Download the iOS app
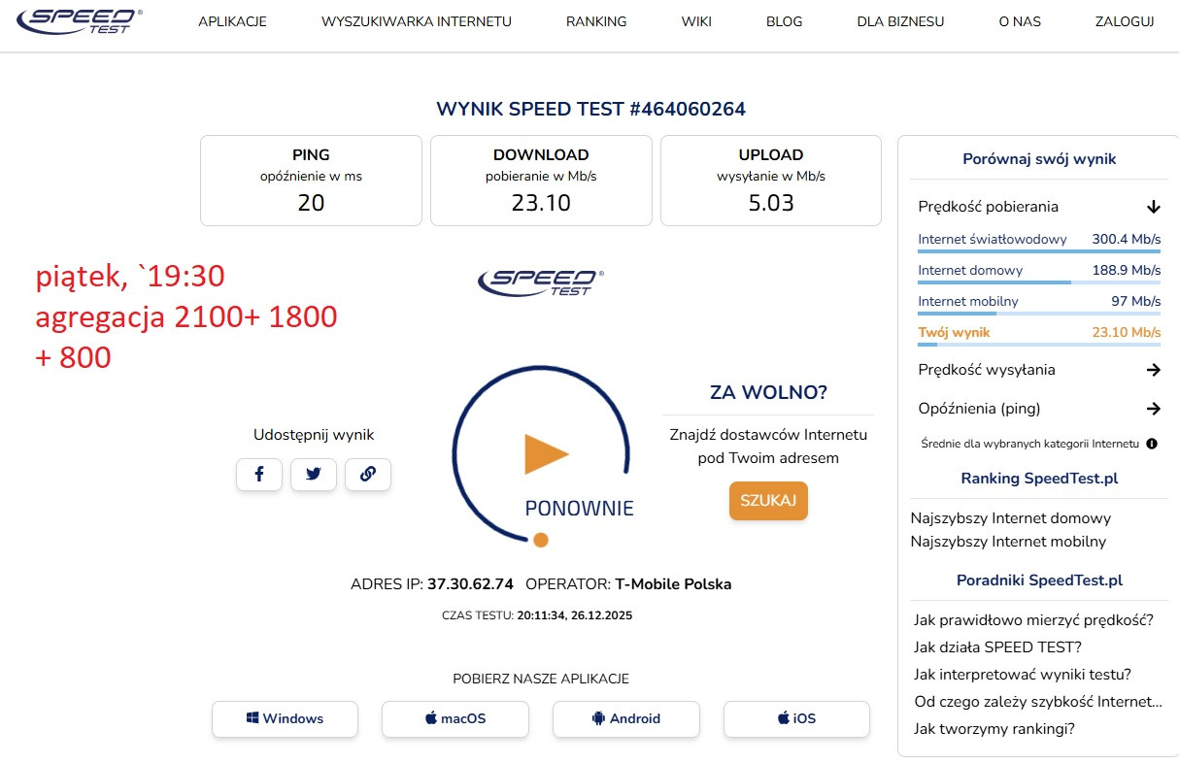Image resolution: width=1179 pixels, height=763 pixels. point(796,719)
